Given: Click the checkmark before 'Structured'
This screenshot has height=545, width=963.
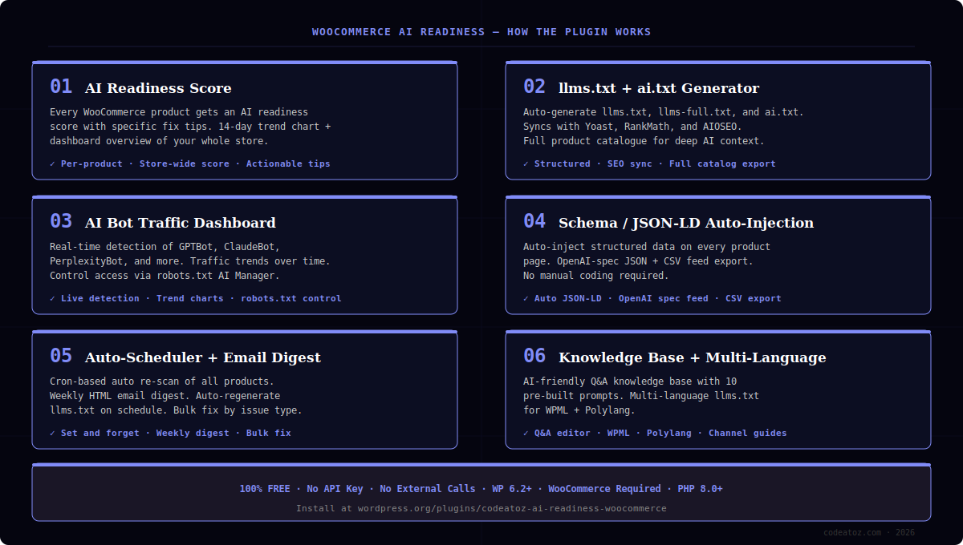Looking at the screenshot, I should tap(526, 163).
